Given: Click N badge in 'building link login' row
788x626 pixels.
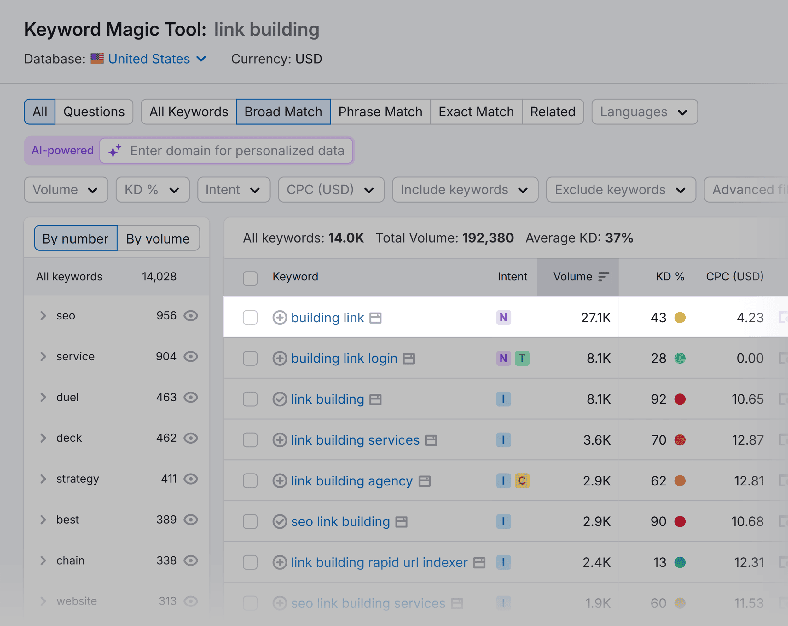Looking at the screenshot, I should tap(503, 358).
